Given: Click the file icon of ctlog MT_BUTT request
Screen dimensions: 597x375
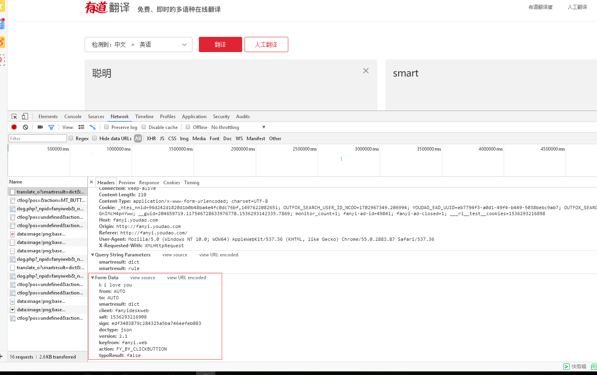Looking at the screenshot, I should 13,200.
